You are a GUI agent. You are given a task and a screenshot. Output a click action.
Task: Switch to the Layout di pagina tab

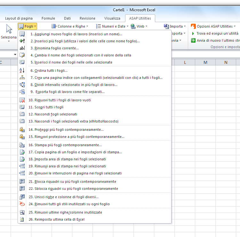(x=19, y=18)
